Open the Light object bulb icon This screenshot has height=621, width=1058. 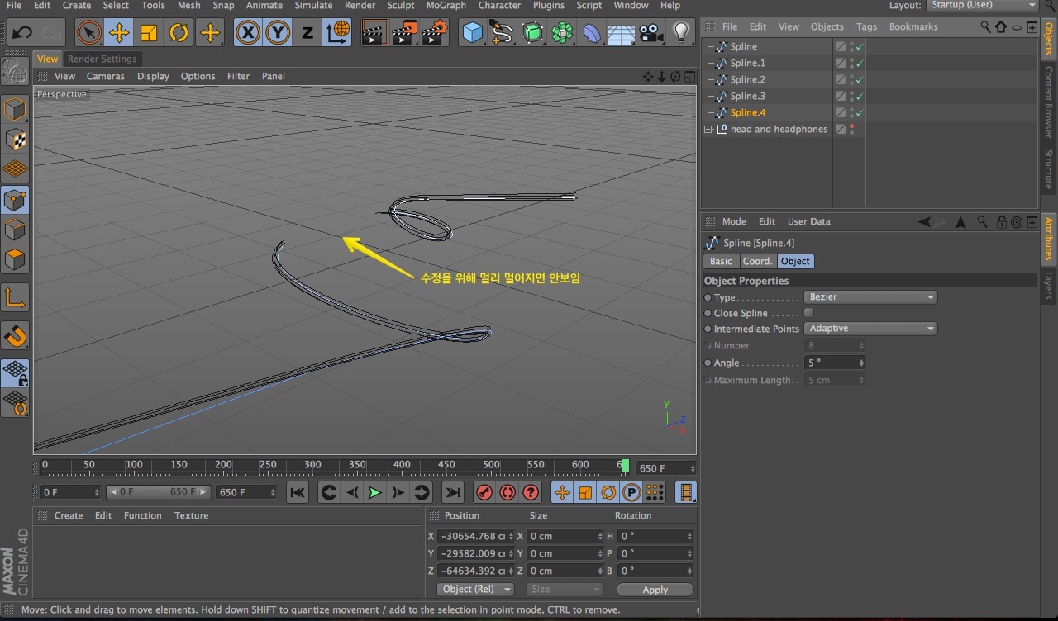click(x=680, y=33)
